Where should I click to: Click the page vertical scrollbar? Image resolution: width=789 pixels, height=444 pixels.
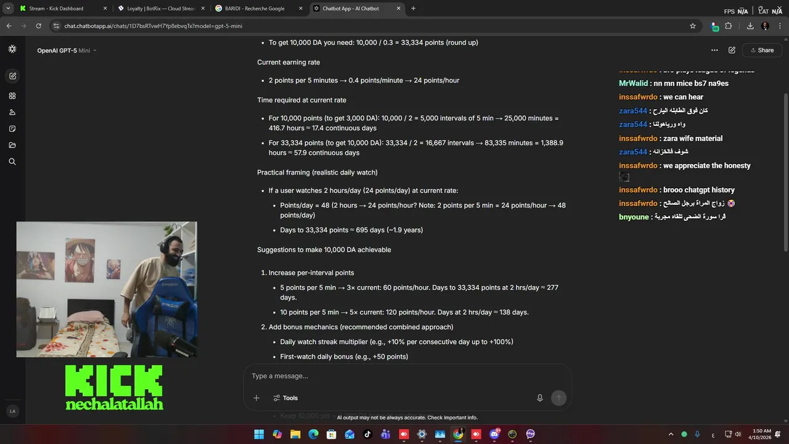click(785, 173)
